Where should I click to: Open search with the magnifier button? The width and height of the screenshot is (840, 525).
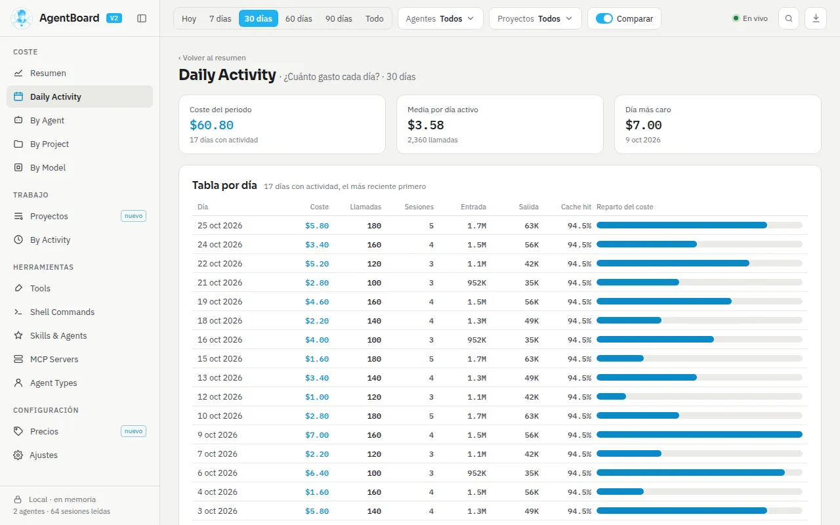pos(789,18)
